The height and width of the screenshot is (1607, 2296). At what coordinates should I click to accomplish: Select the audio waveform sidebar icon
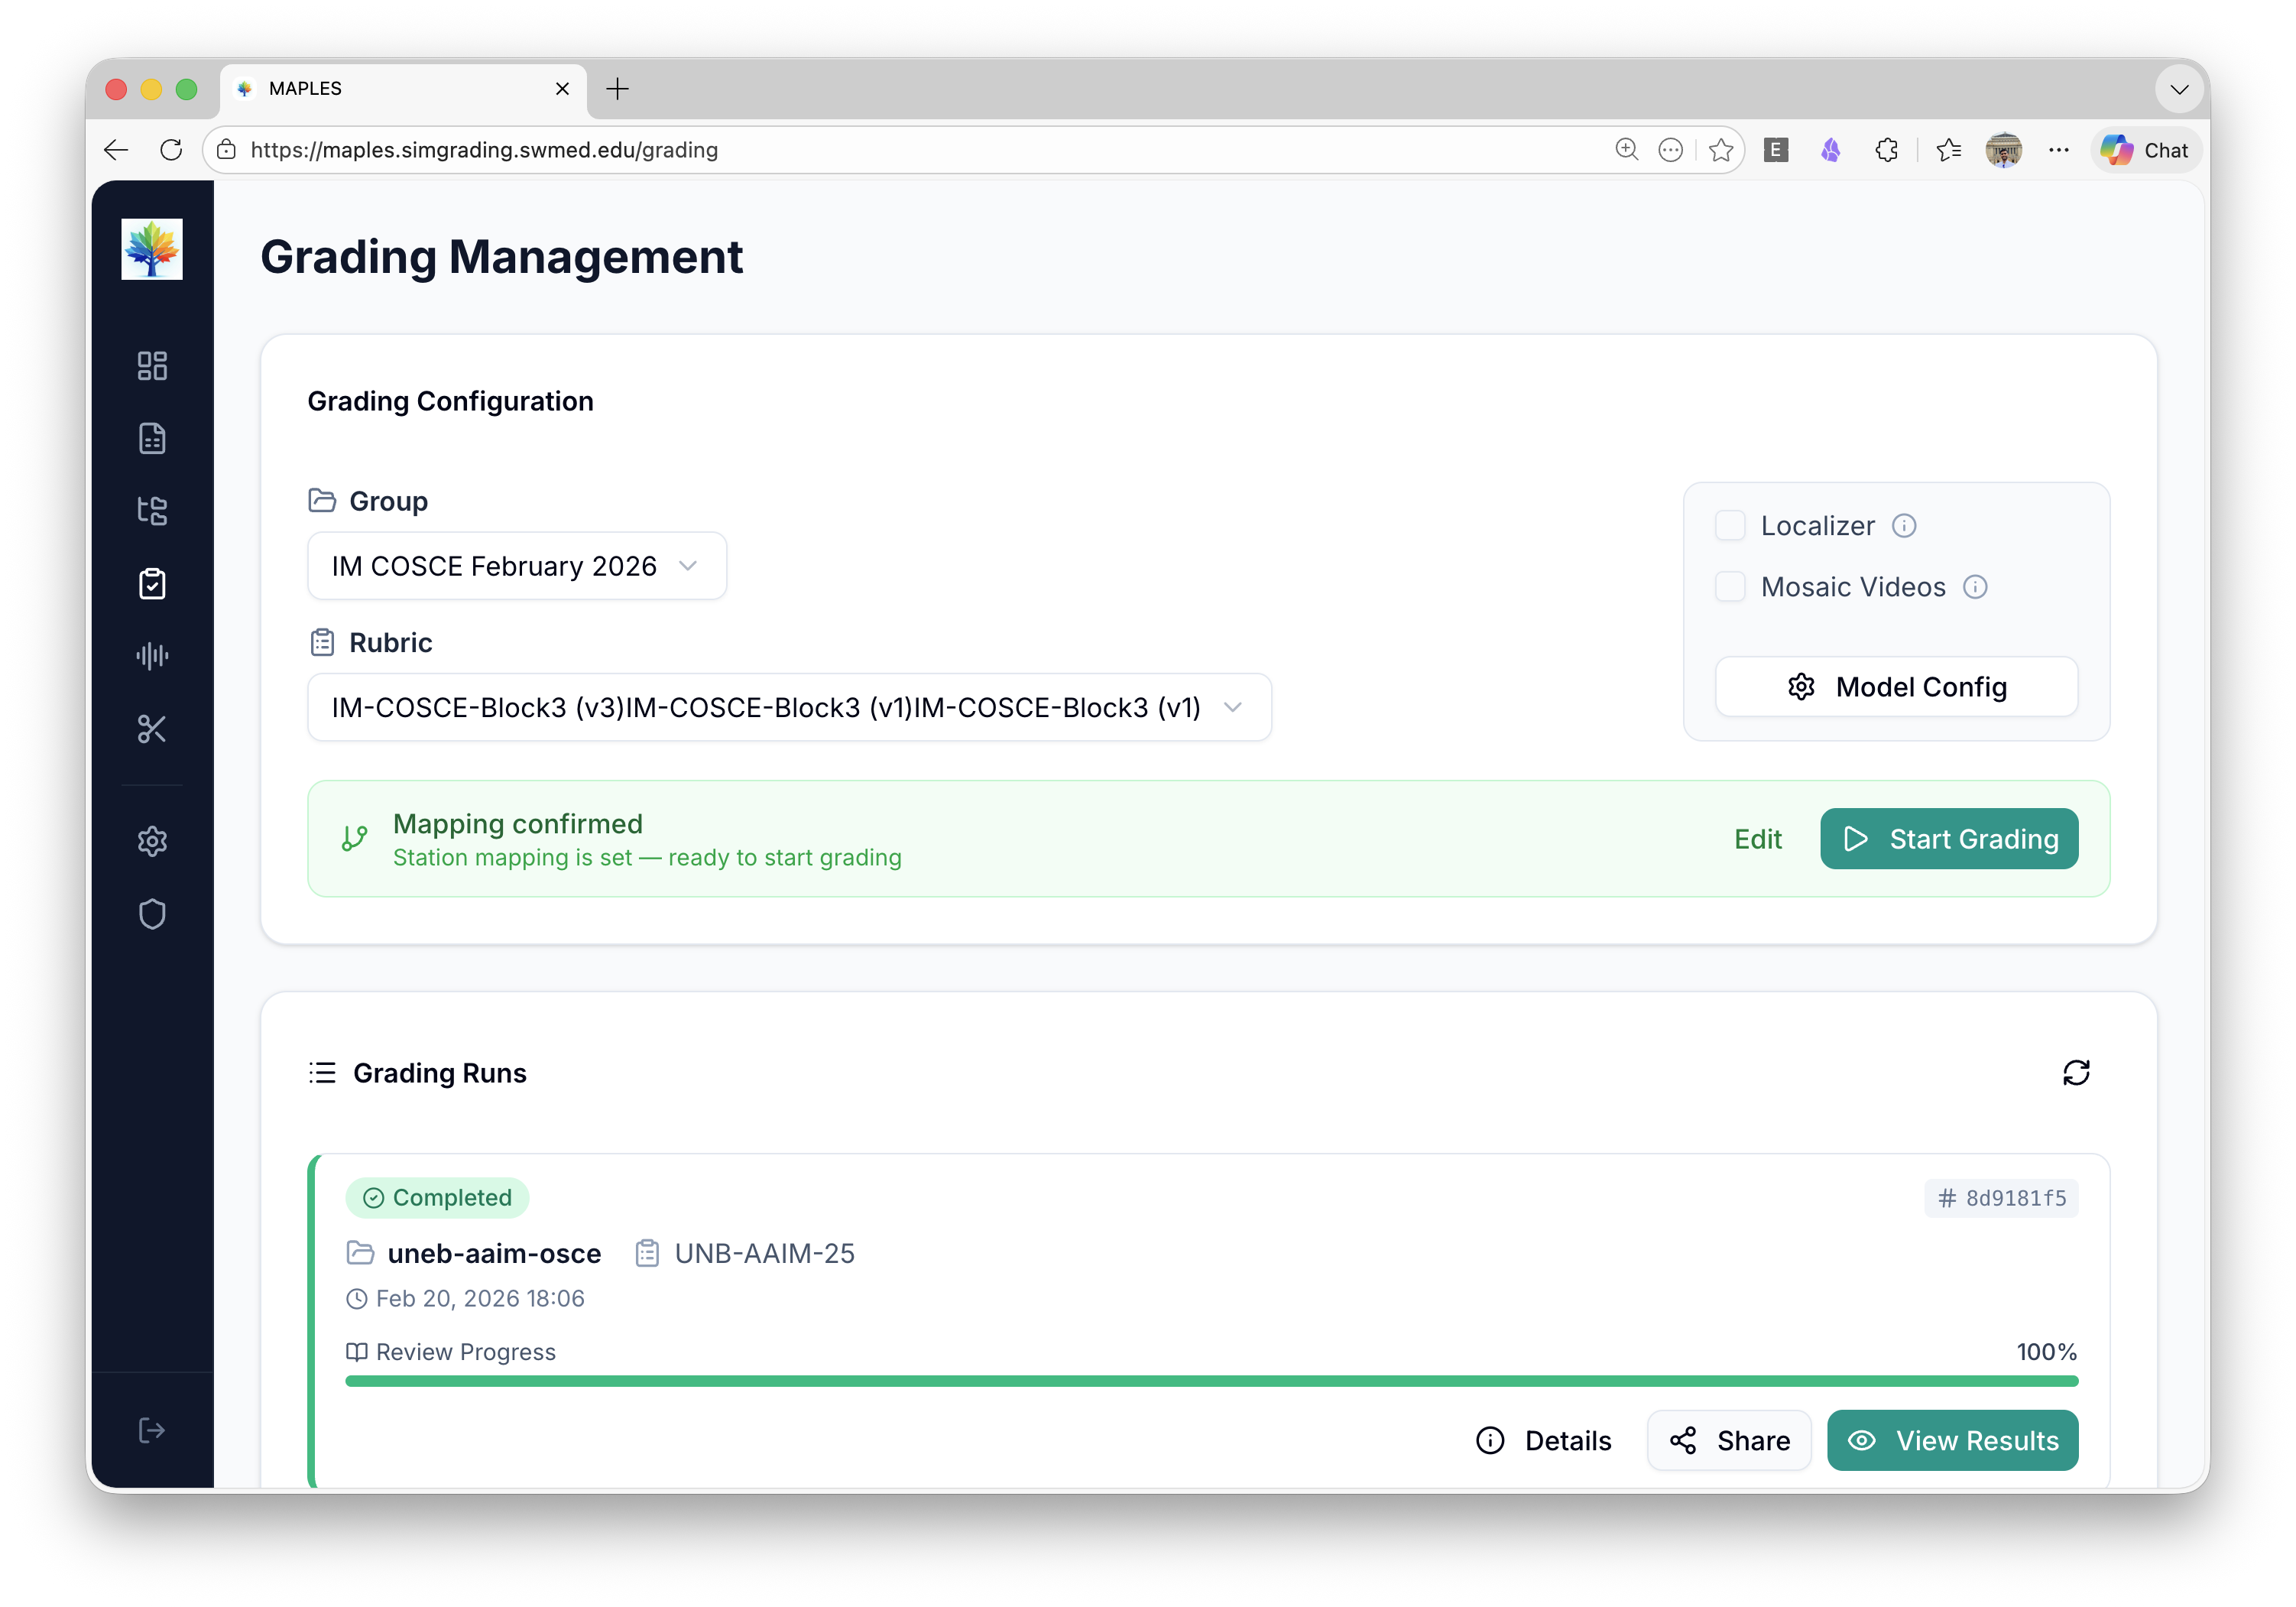pyautogui.click(x=152, y=656)
